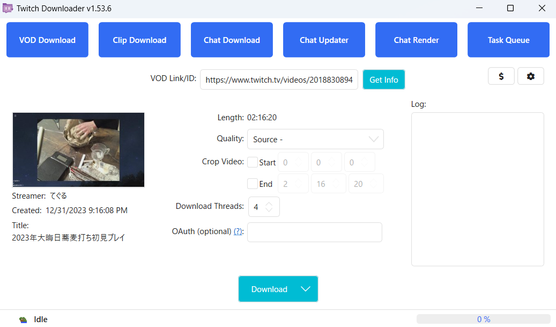Enable the Crop Video Start checkbox
This screenshot has width=556, height=327.
point(253,162)
